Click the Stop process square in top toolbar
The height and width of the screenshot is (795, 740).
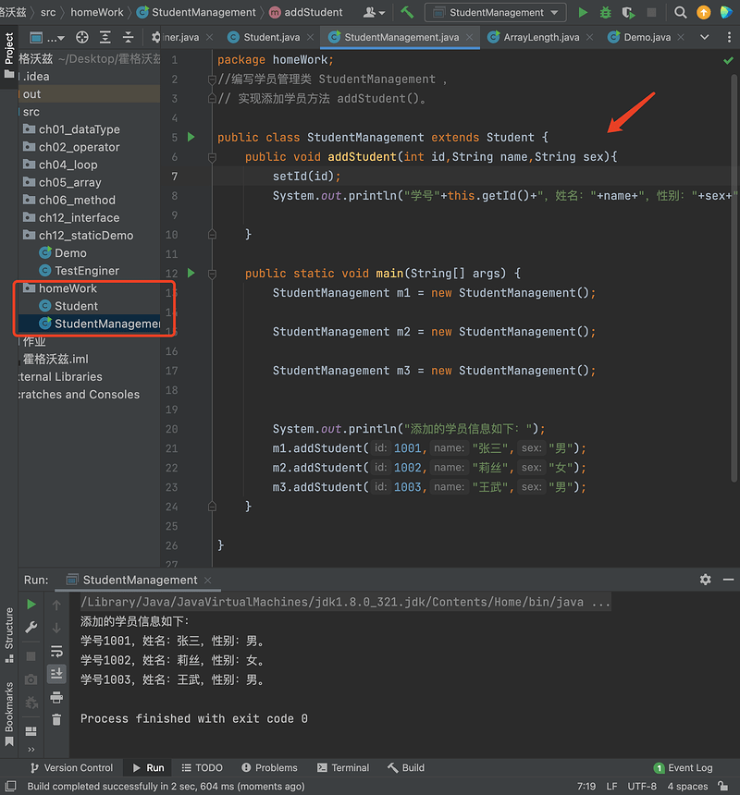(652, 12)
